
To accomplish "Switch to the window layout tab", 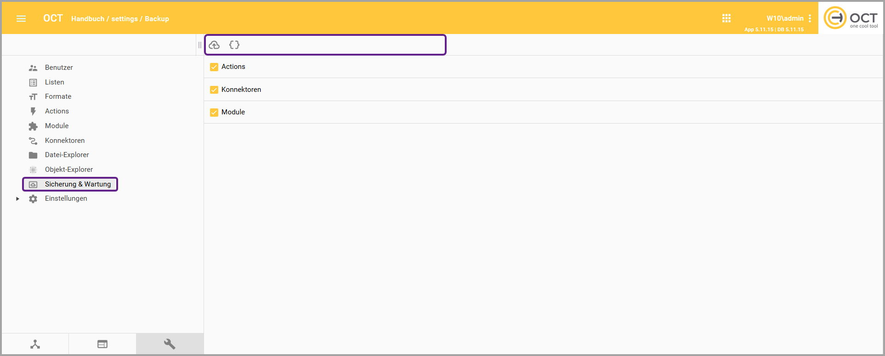I will 102,344.
